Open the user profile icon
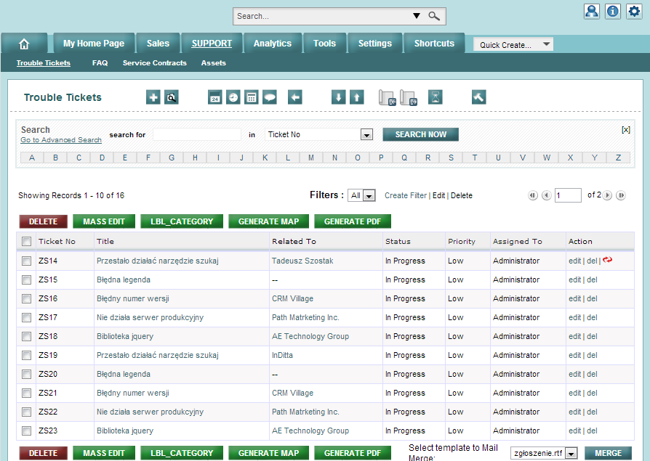This screenshot has height=461, width=650. [x=592, y=11]
